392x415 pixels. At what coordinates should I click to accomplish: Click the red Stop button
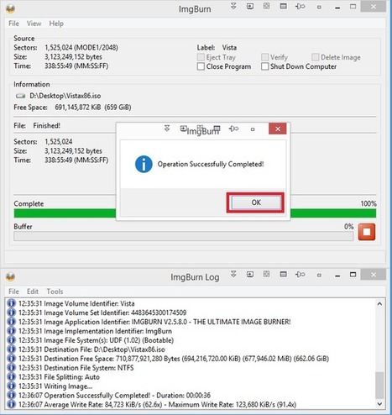tap(367, 232)
